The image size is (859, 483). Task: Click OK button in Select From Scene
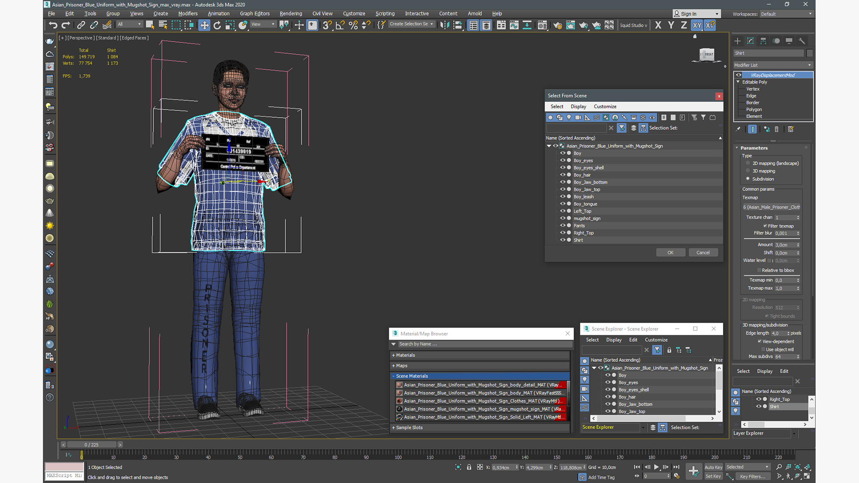coord(670,252)
